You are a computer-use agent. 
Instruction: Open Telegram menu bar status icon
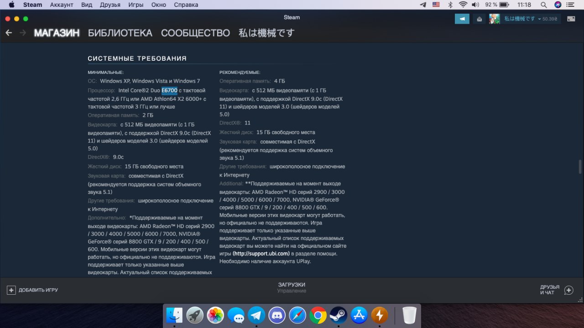pos(423,5)
